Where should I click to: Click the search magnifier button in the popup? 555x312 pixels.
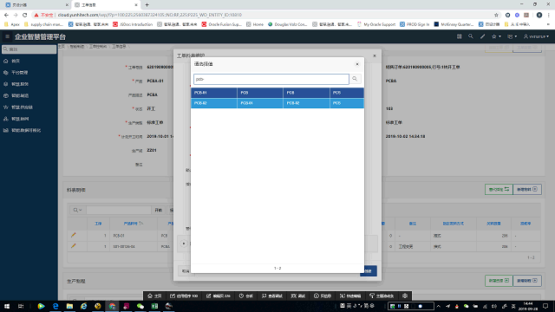(355, 79)
